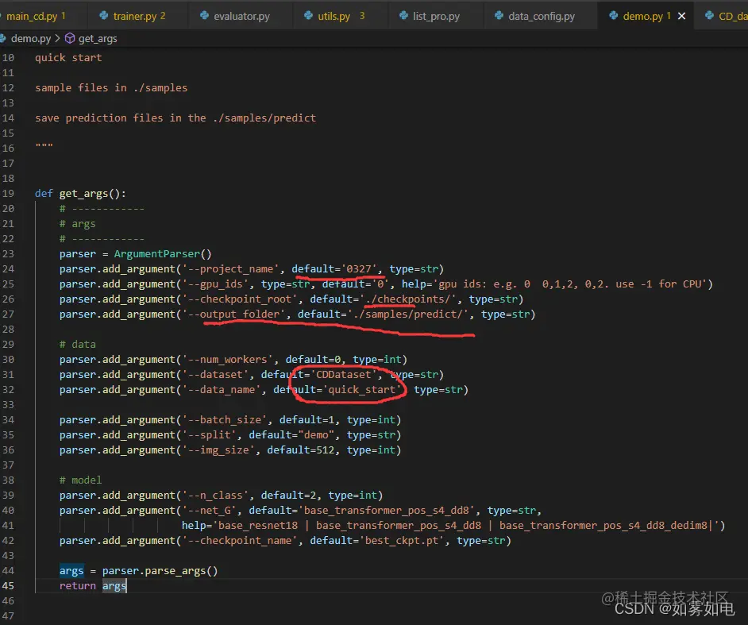Image resolution: width=748 pixels, height=625 pixels.
Task: Click 'parser.parse_args()' on line 44
Action: (160, 571)
